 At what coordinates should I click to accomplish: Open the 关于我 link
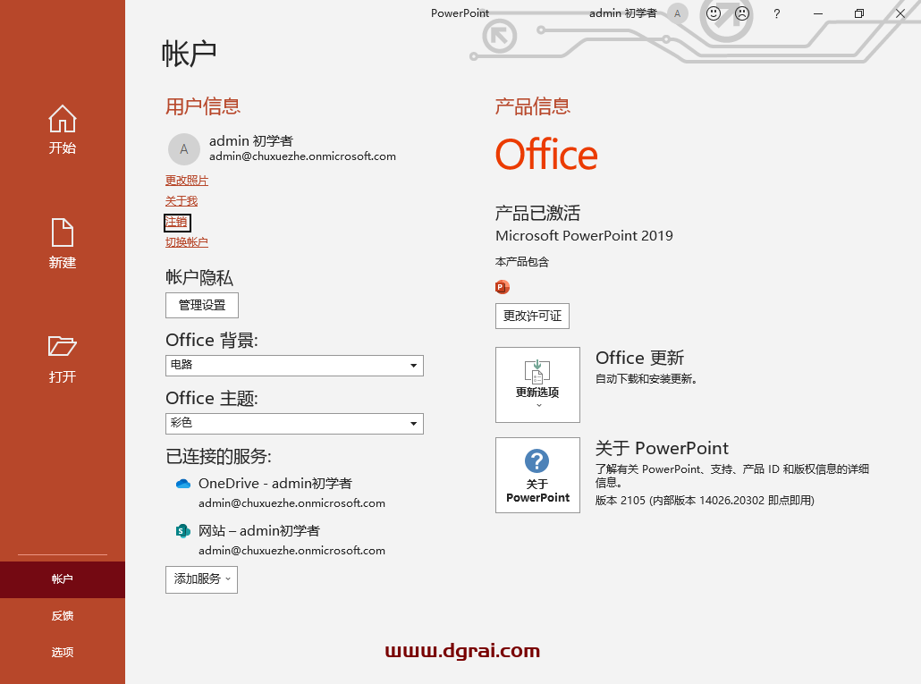(182, 201)
